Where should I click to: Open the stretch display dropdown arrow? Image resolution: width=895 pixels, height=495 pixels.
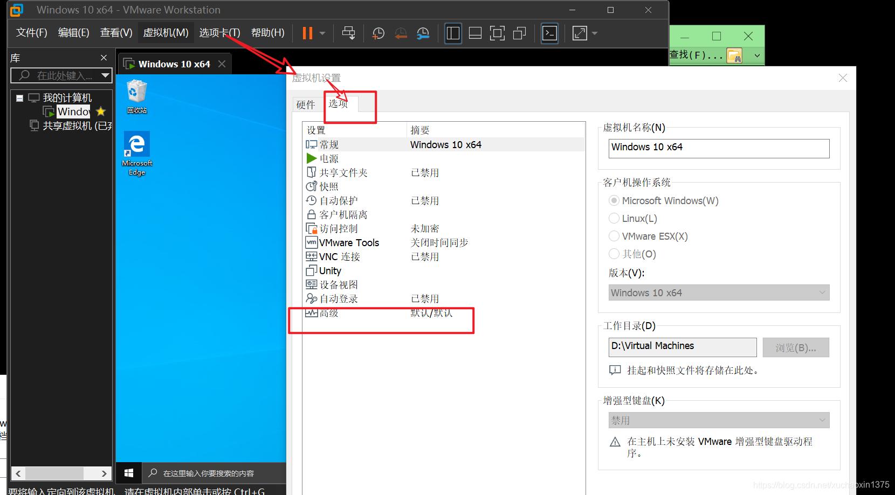[595, 33]
